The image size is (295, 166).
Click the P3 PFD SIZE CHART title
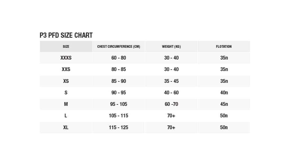[x=66, y=35]
